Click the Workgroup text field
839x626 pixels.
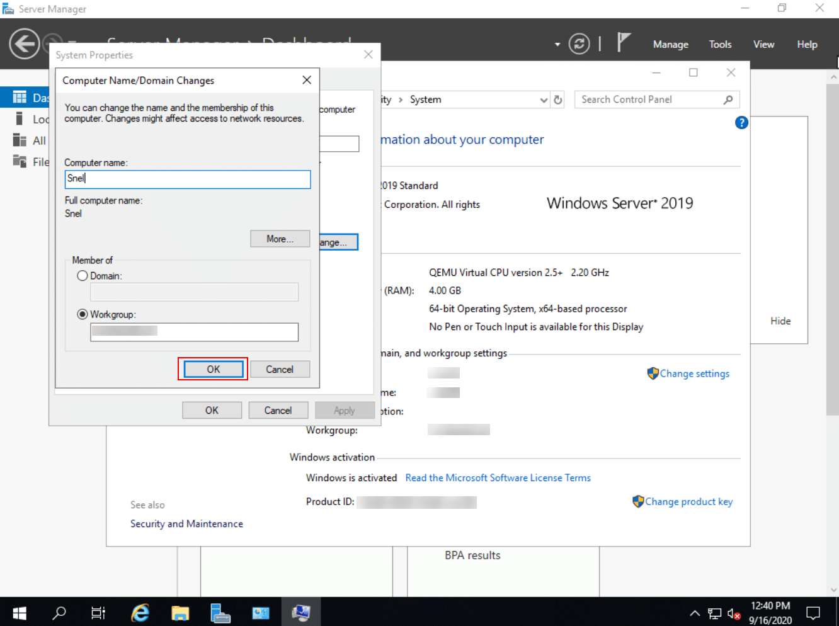click(x=194, y=332)
